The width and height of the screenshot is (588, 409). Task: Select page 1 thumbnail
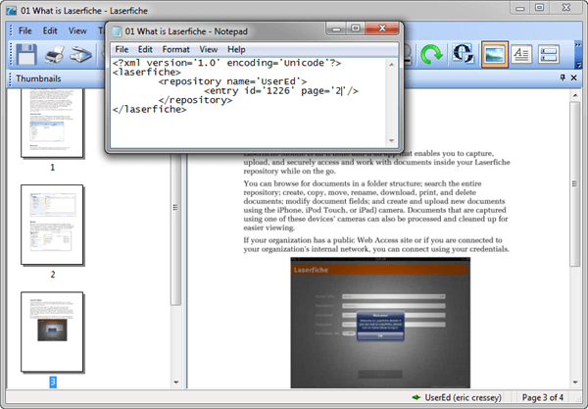pos(52,123)
